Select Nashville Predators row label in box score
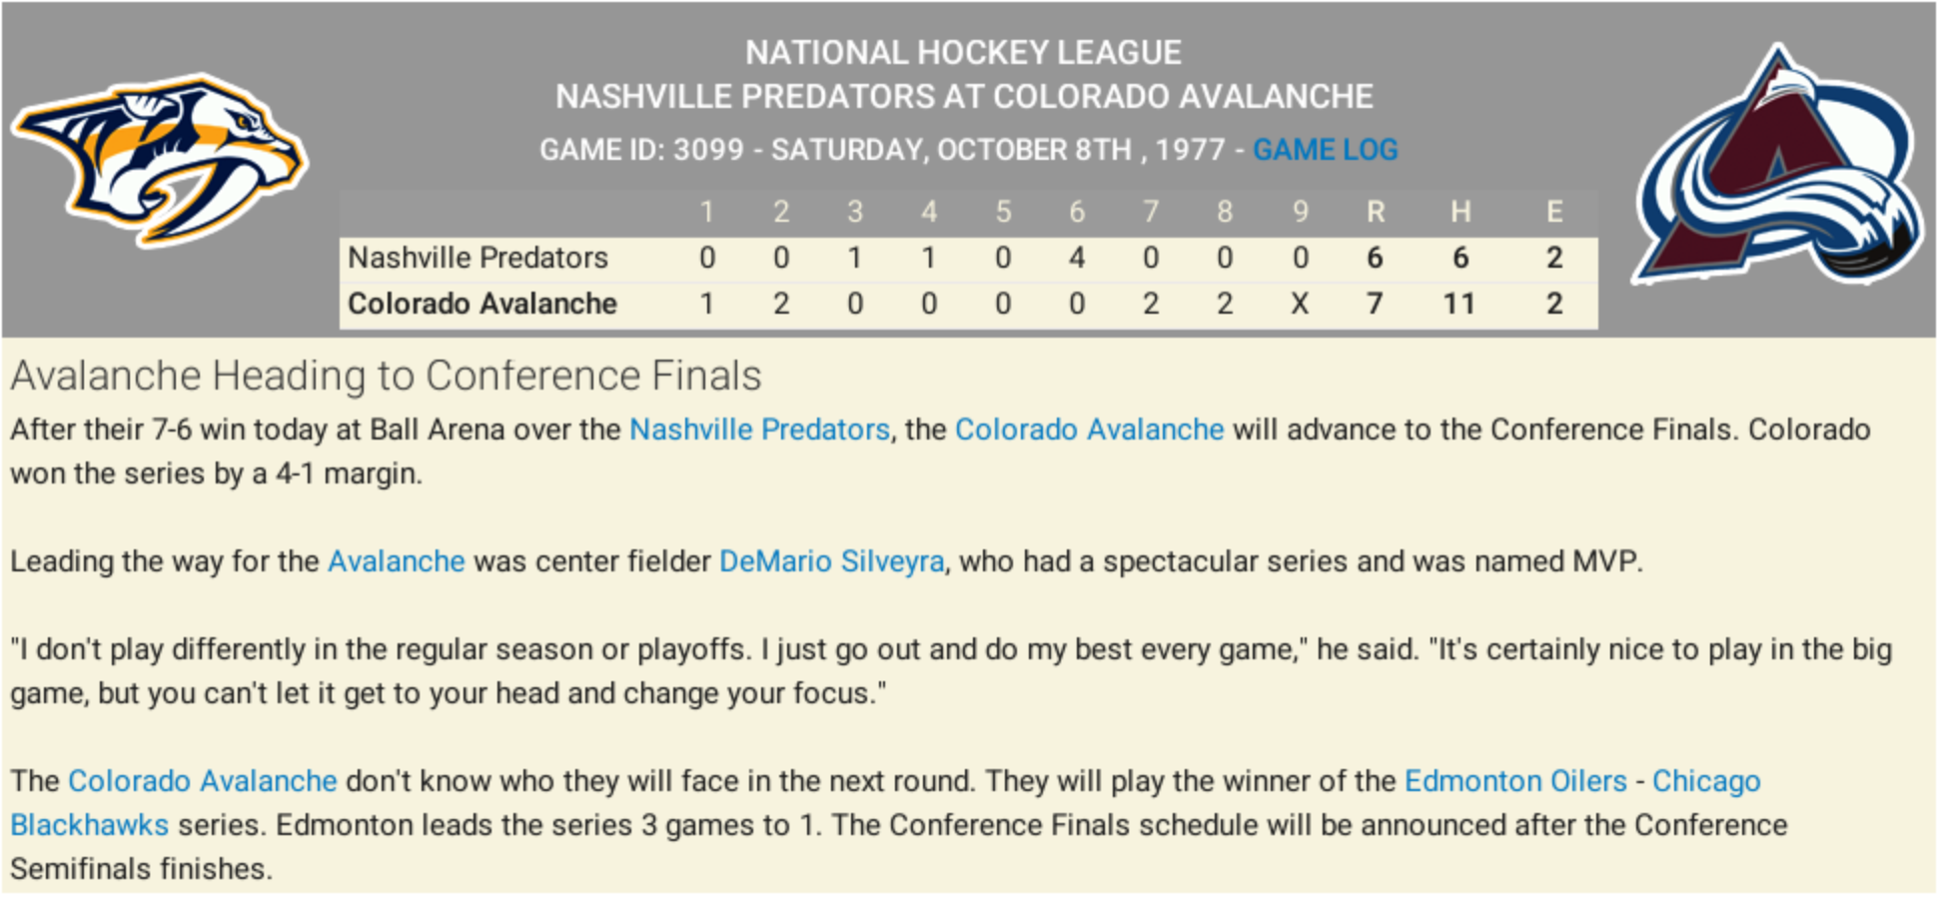 [x=478, y=258]
